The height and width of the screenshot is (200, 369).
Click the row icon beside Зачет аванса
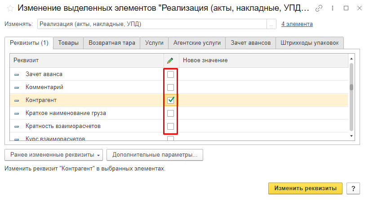(17, 74)
